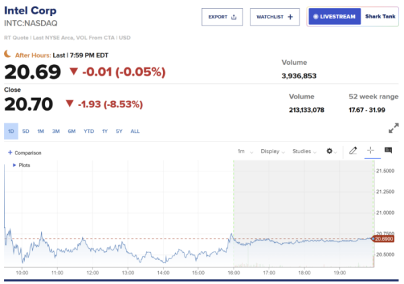Click the plus icon beside Comparison
Viewport: 404px width, 284px height.
(10, 152)
